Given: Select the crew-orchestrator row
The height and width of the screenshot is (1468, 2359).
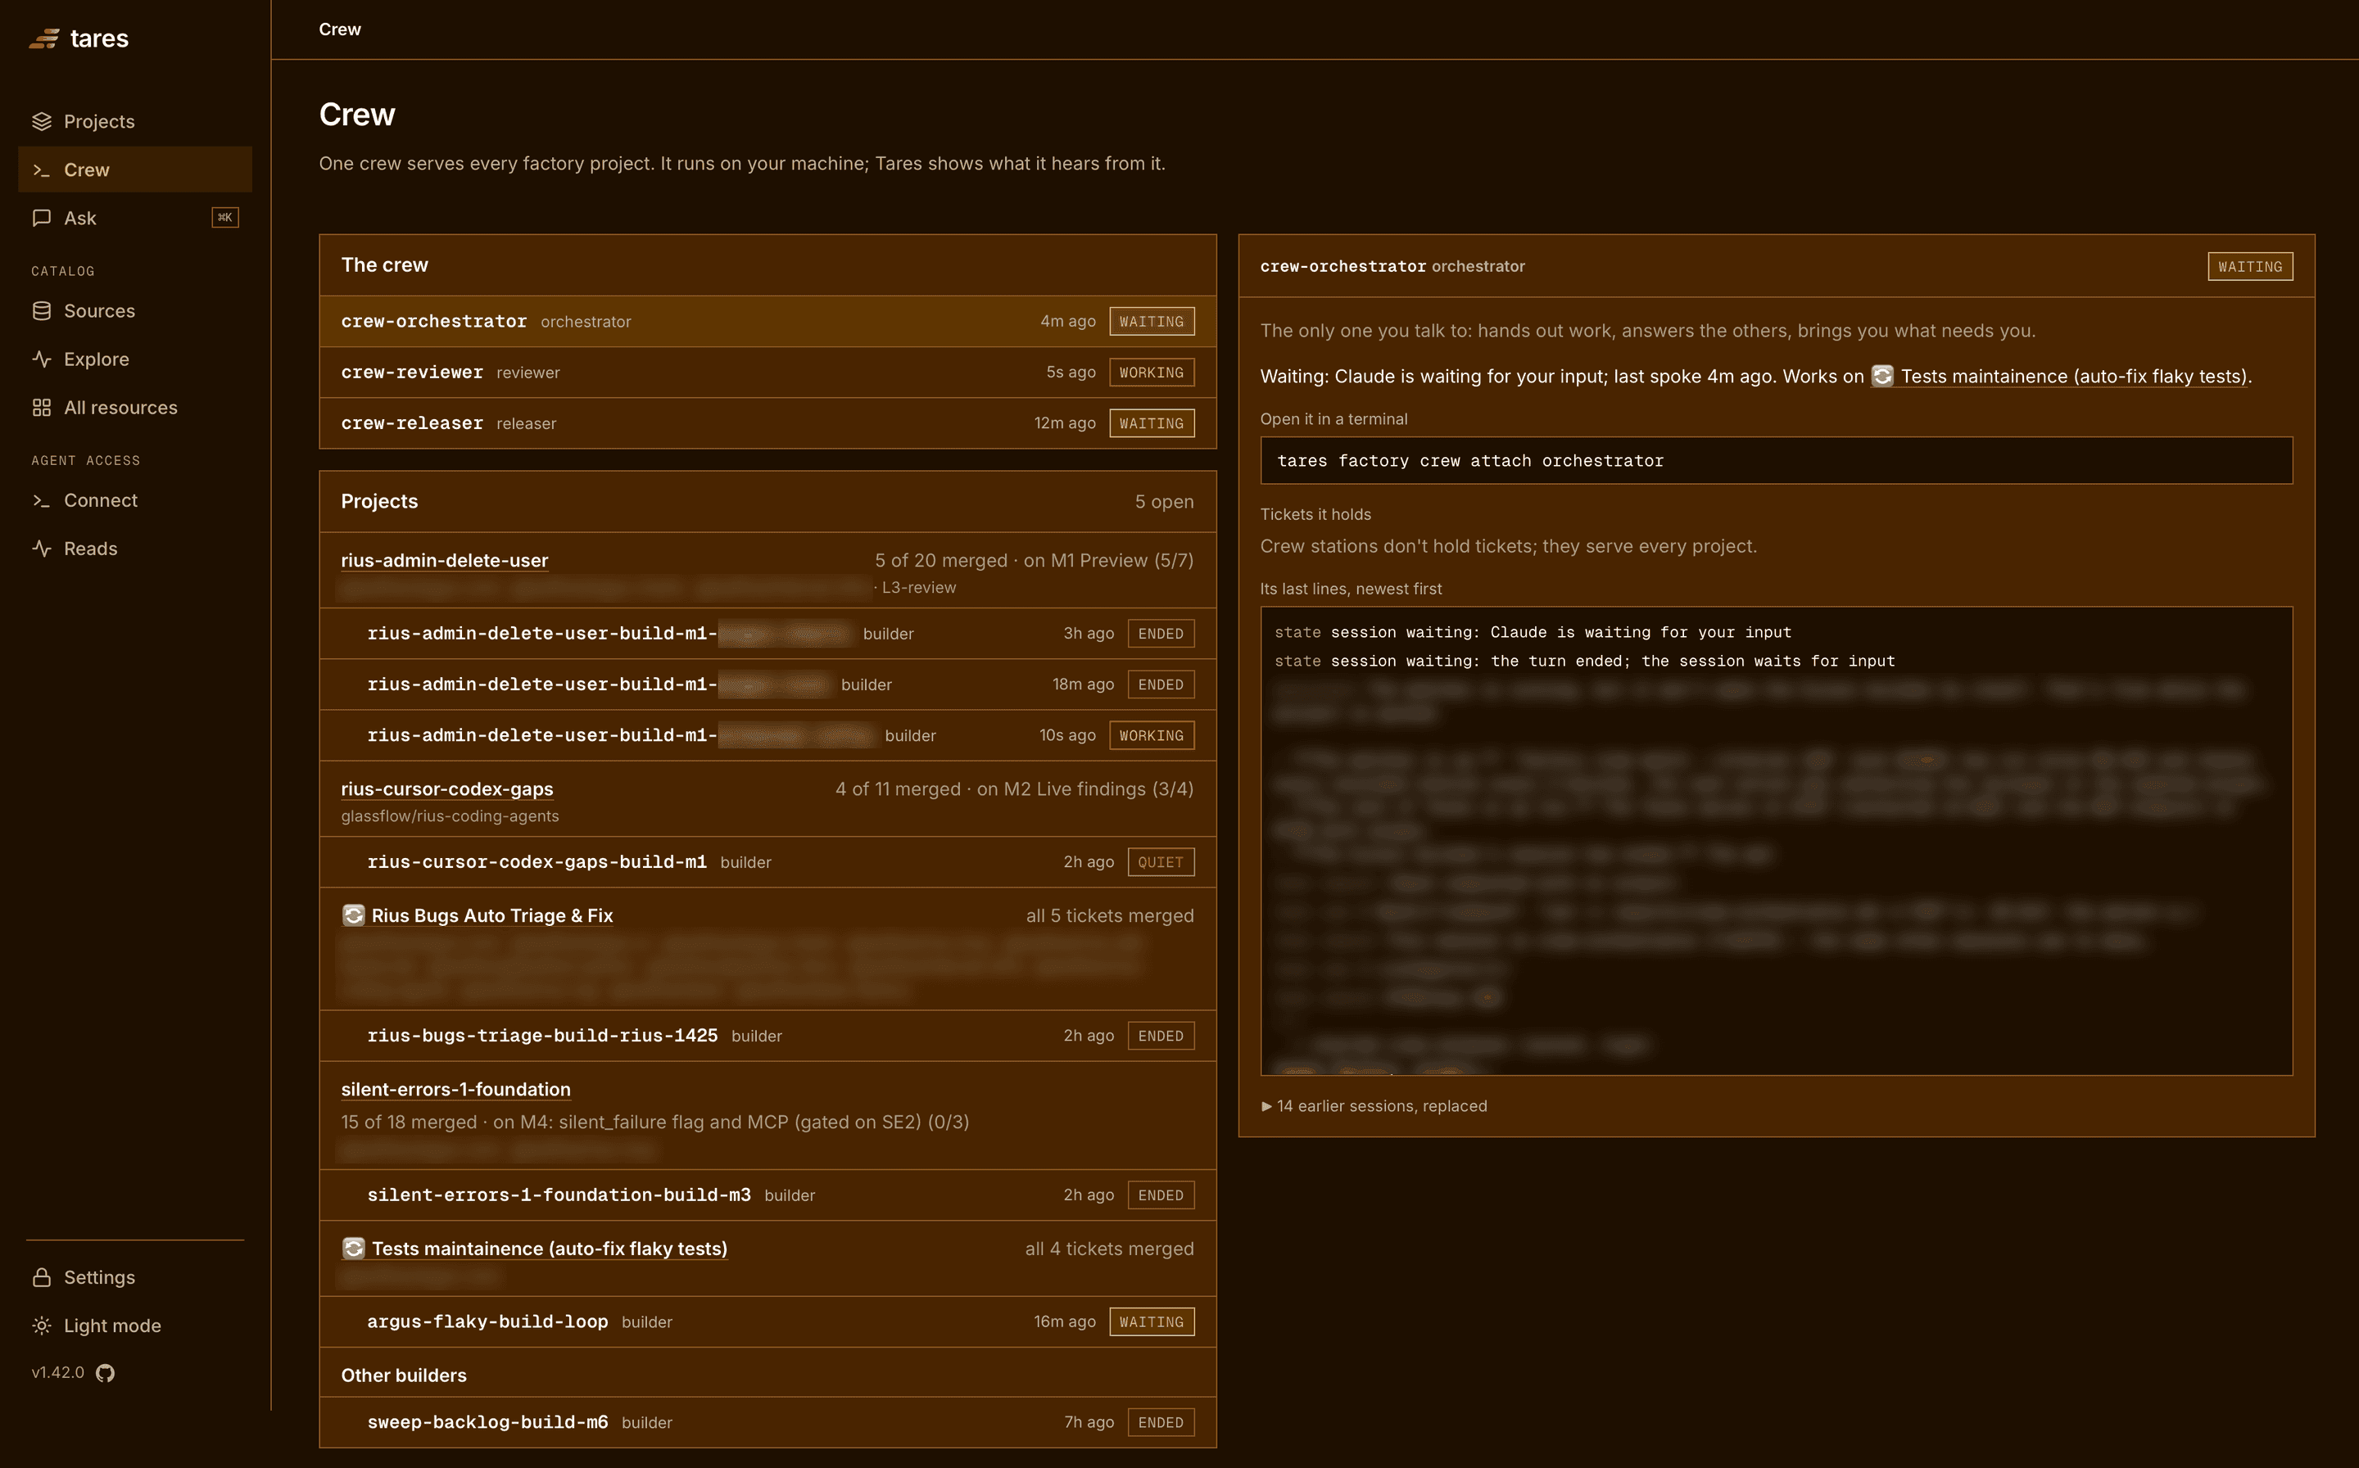Looking at the screenshot, I should coord(767,322).
